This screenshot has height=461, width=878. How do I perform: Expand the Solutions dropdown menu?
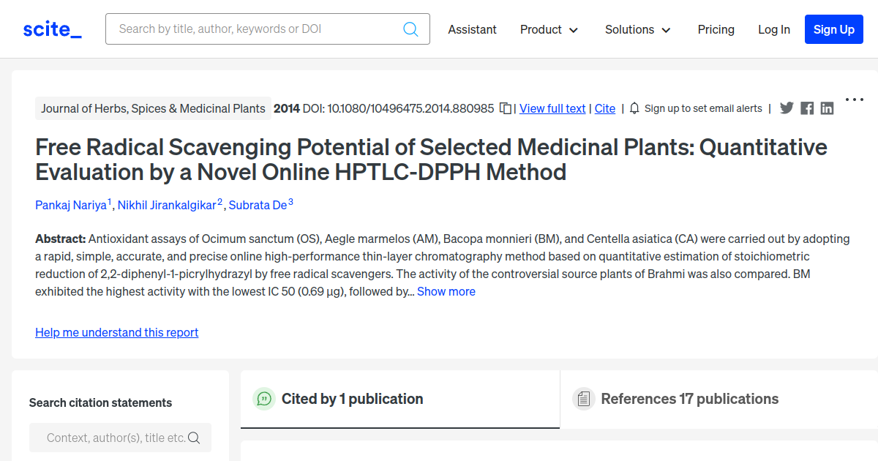(637, 29)
